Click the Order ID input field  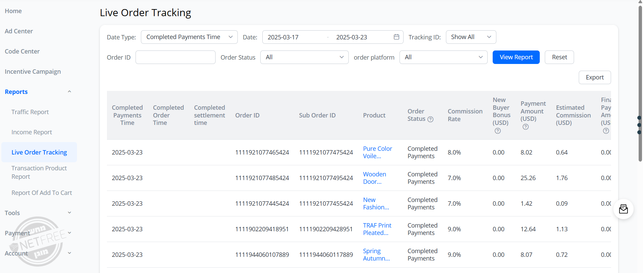(x=175, y=57)
